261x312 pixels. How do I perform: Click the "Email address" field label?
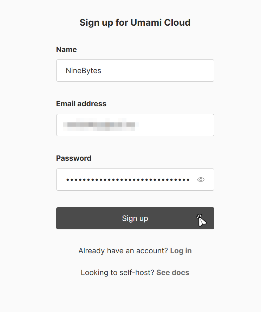coord(81,104)
